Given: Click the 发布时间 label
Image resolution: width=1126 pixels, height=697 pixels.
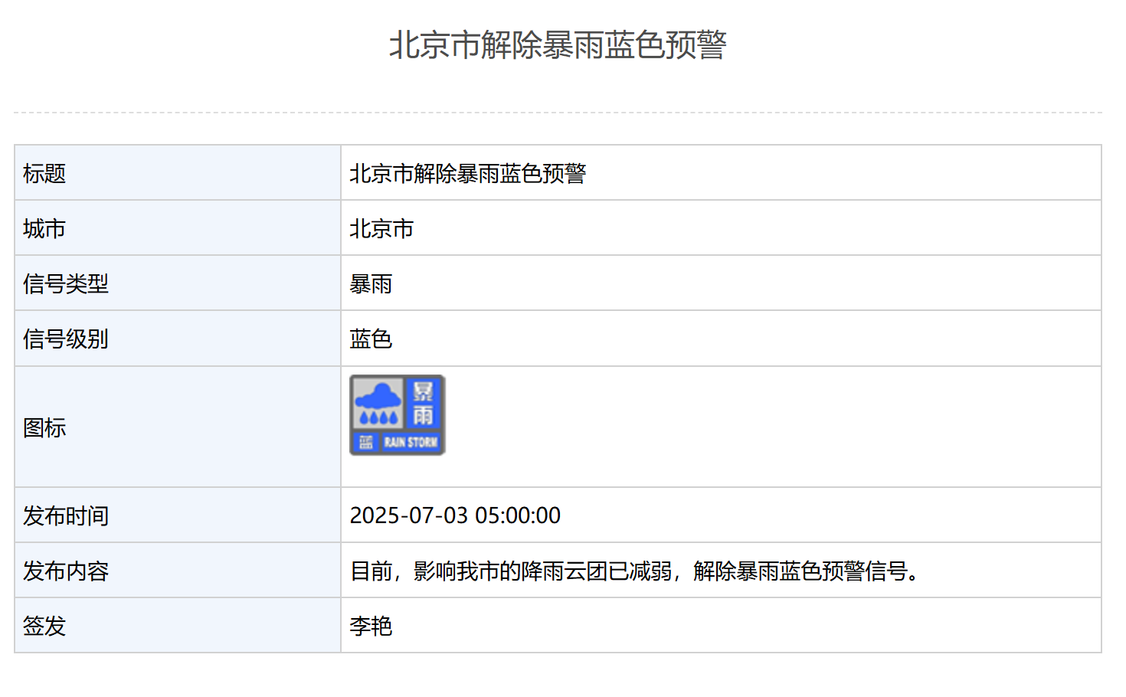Looking at the screenshot, I should point(66,516).
